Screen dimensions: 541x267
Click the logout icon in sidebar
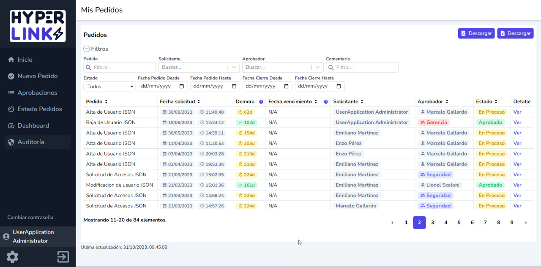tap(63, 256)
